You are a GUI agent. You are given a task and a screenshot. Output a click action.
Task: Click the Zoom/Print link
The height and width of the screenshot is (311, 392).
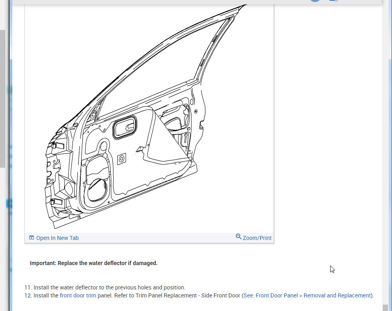click(x=257, y=238)
